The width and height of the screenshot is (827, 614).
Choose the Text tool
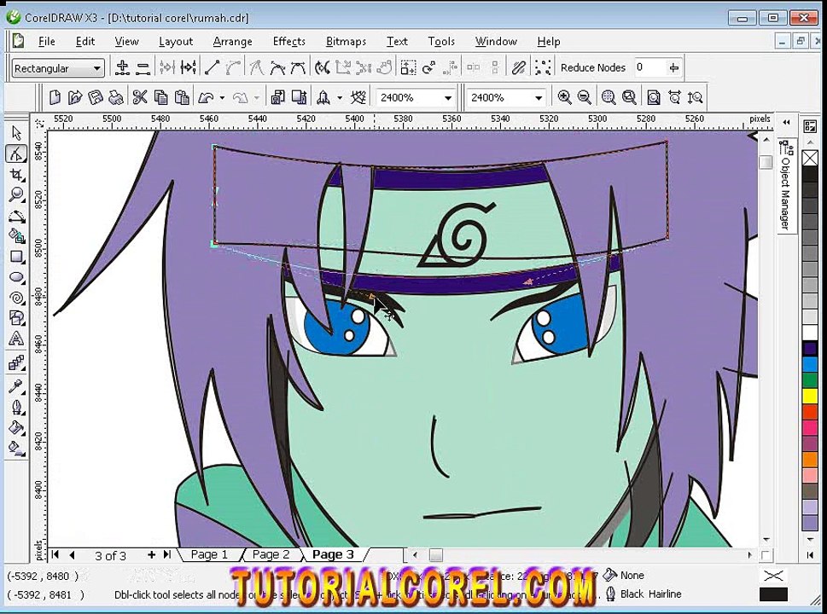[16, 339]
